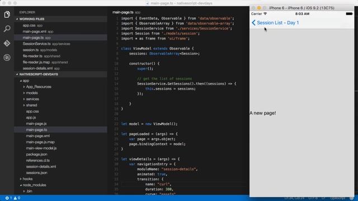Expand the .bin folder
Screen dimensions: 358x201
coord(24,191)
